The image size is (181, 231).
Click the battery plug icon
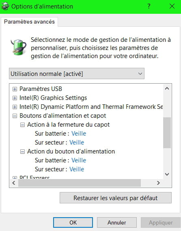(18, 47)
